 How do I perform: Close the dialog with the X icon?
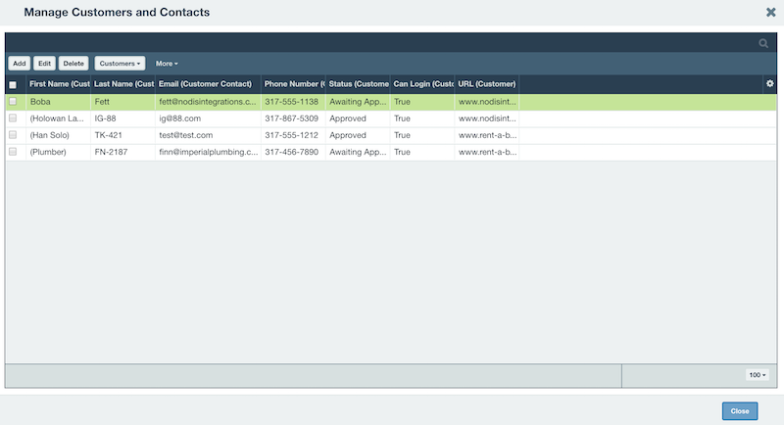(771, 12)
